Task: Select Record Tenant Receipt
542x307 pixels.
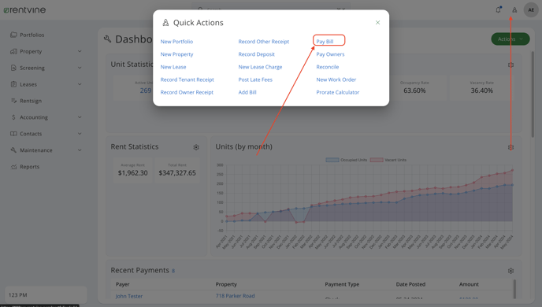Action: 187,80
